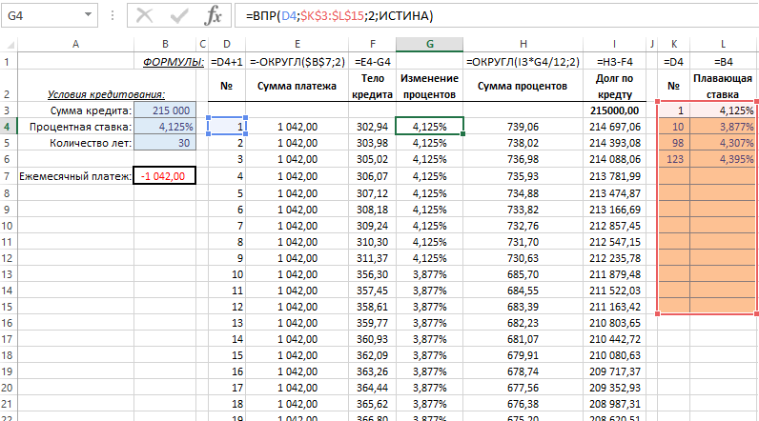Click the red monthly payment cell -1 042,00
Image resolution: width=759 pixels, height=421 pixels.
click(x=165, y=175)
